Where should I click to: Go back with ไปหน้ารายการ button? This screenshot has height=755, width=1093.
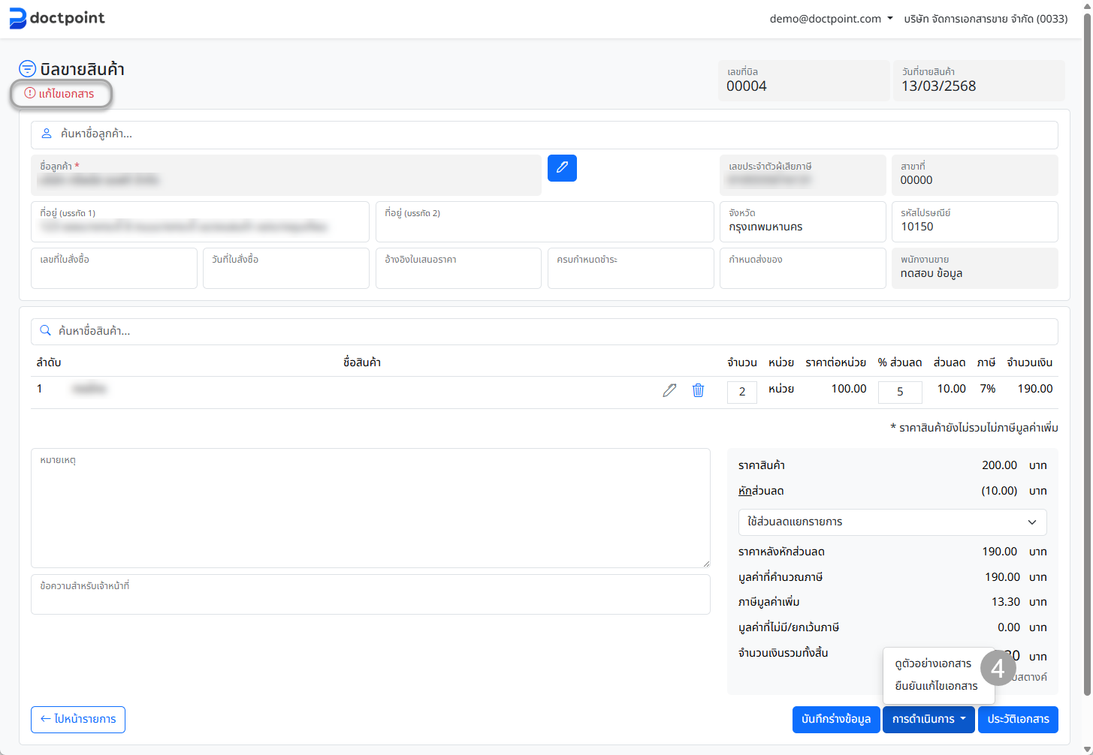78,719
